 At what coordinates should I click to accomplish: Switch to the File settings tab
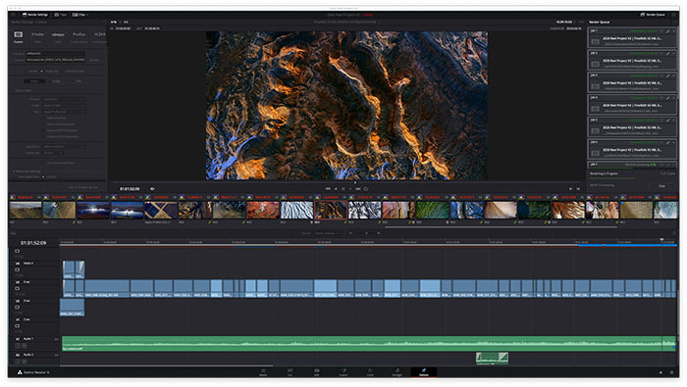tap(79, 81)
